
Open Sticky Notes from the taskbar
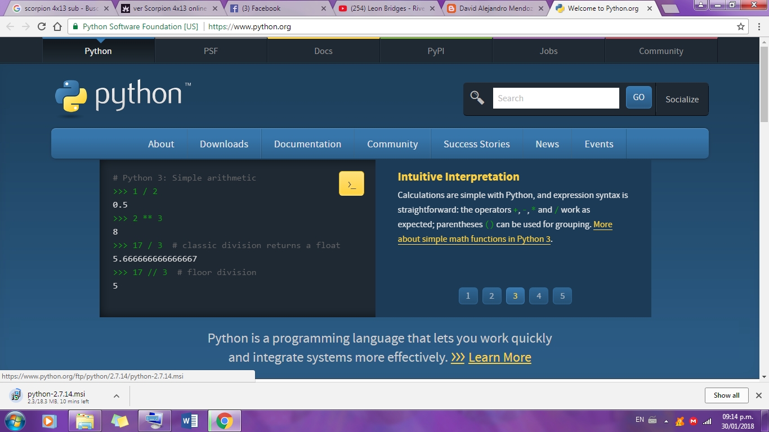coord(120,421)
